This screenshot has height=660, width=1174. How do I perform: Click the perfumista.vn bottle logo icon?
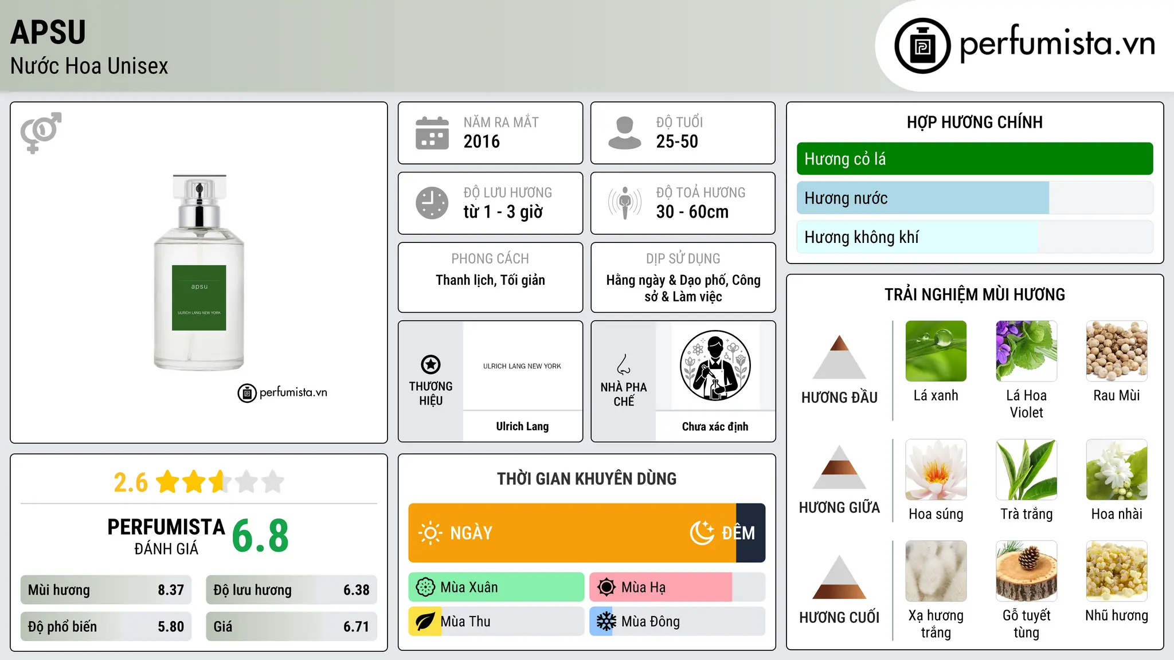click(922, 46)
